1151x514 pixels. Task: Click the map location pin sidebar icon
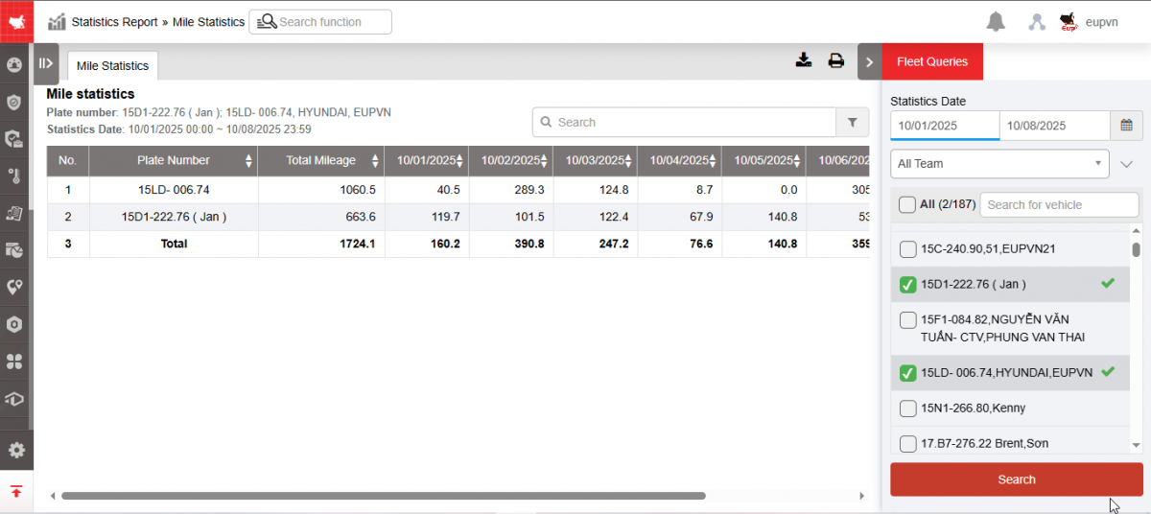point(14,287)
